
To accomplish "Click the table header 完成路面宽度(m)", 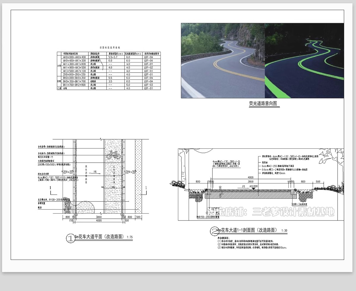I will pyautogui.click(x=133, y=54).
